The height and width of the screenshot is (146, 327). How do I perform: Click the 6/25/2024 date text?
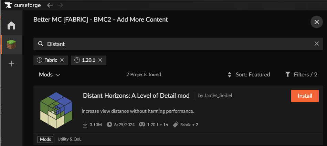click(125, 125)
